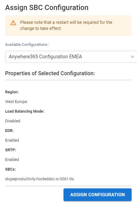Click the restart required warning message

tap(66, 25)
